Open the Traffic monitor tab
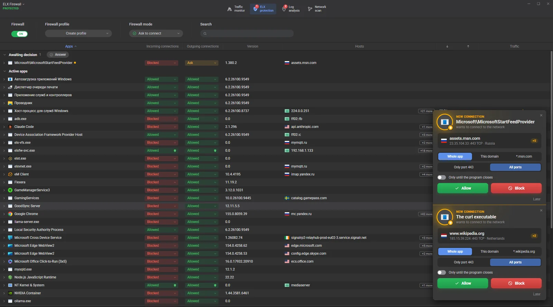The width and height of the screenshot is (553, 307). [x=236, y=9]
